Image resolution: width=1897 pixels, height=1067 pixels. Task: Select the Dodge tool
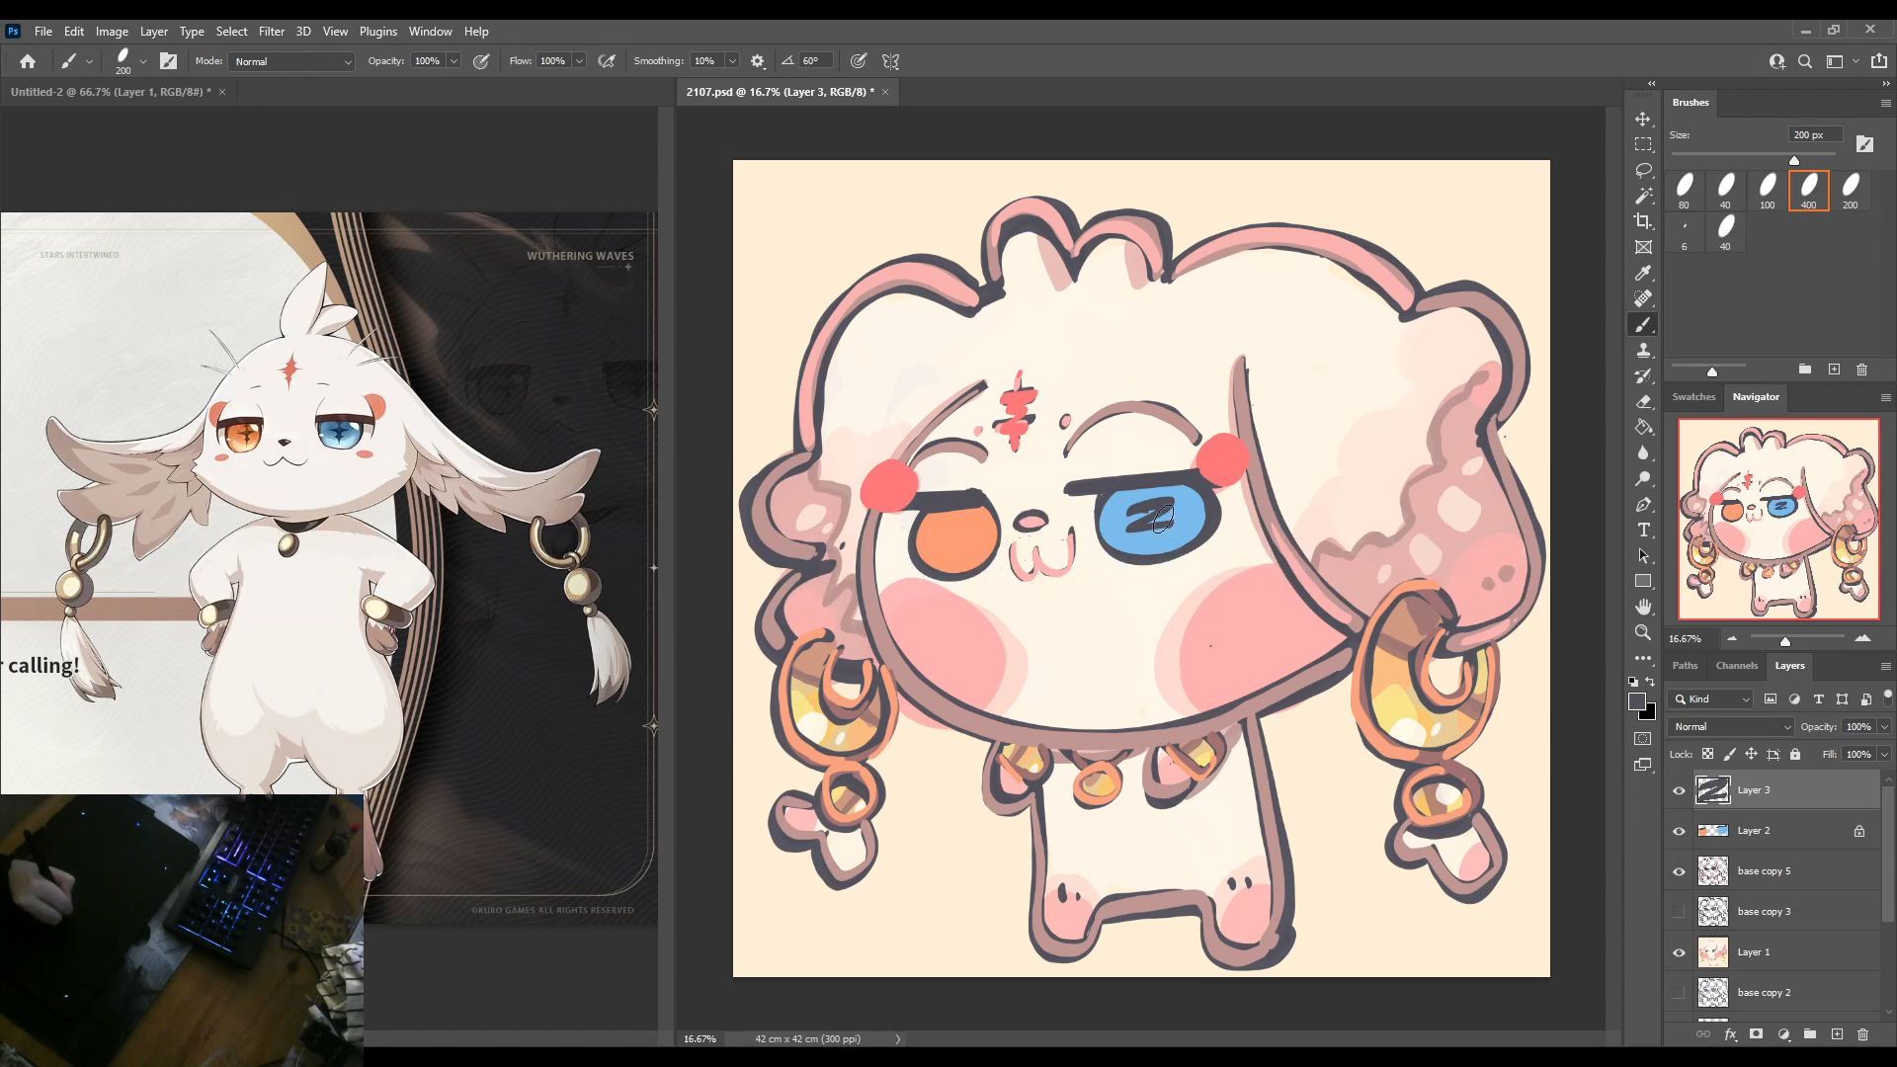pyautogui.click(x=1643, y=478)
